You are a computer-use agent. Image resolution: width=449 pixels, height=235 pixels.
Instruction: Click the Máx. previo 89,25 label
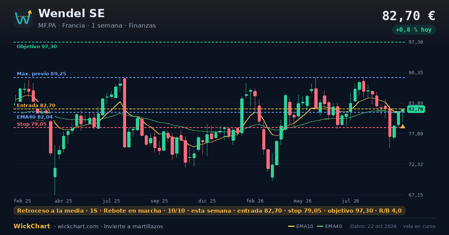click(x=42, y=74)
